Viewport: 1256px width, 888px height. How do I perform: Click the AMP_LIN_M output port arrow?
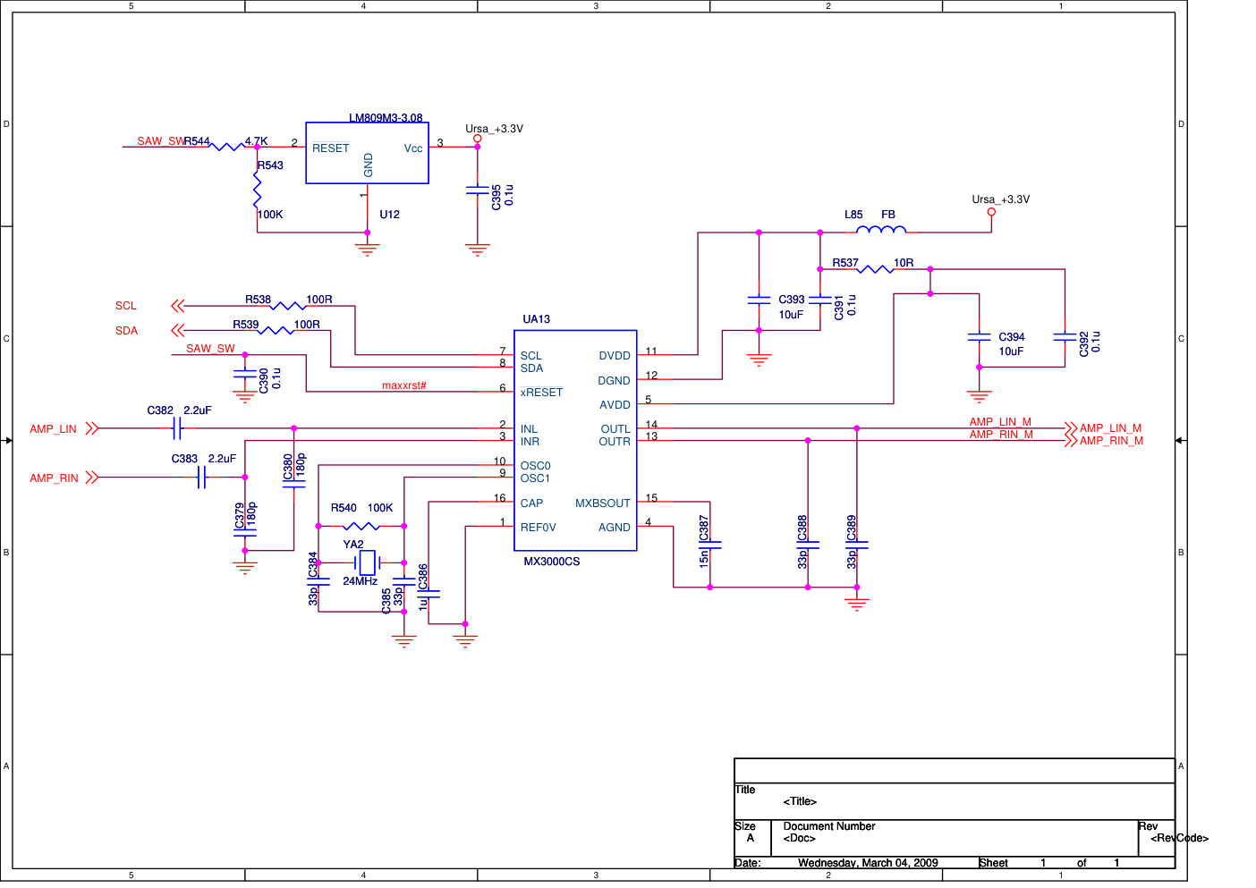tap(1071, 428)
